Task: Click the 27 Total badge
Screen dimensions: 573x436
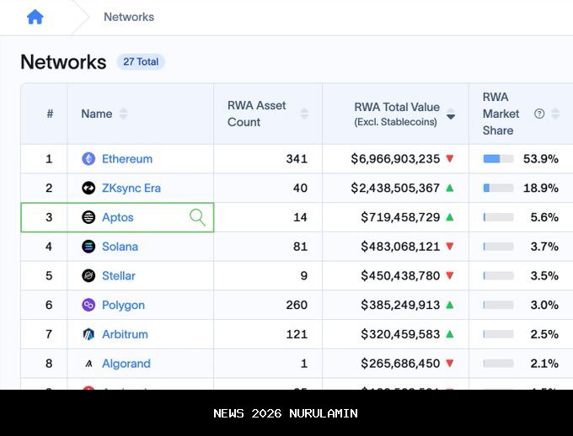Action: point(141,61)
